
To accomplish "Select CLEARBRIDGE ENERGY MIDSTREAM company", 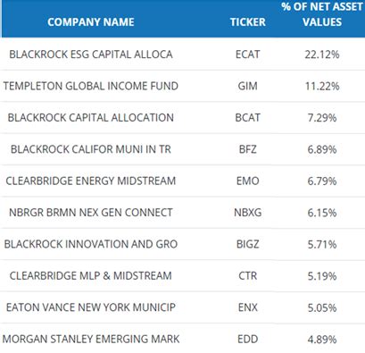I will coord(91,181).
